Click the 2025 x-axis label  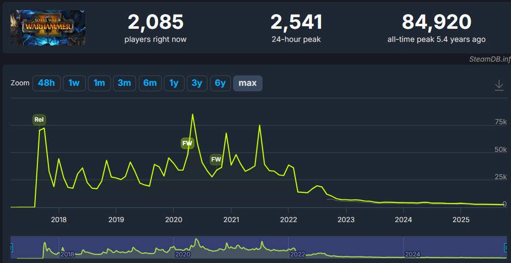point(461,219)
